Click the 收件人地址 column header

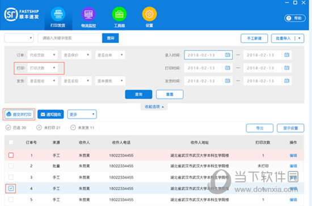point(200,142)
